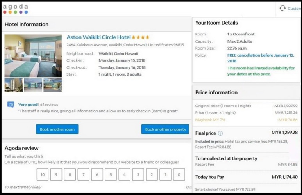Screen dimensions: 302x195
Task: Open Customer support headset icon
Action: tap(282, 8)
